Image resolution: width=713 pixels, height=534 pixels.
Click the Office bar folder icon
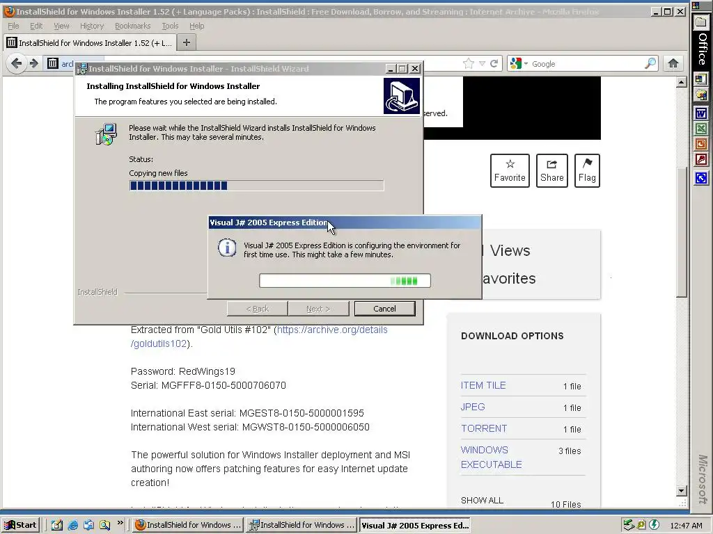[701, 22]
